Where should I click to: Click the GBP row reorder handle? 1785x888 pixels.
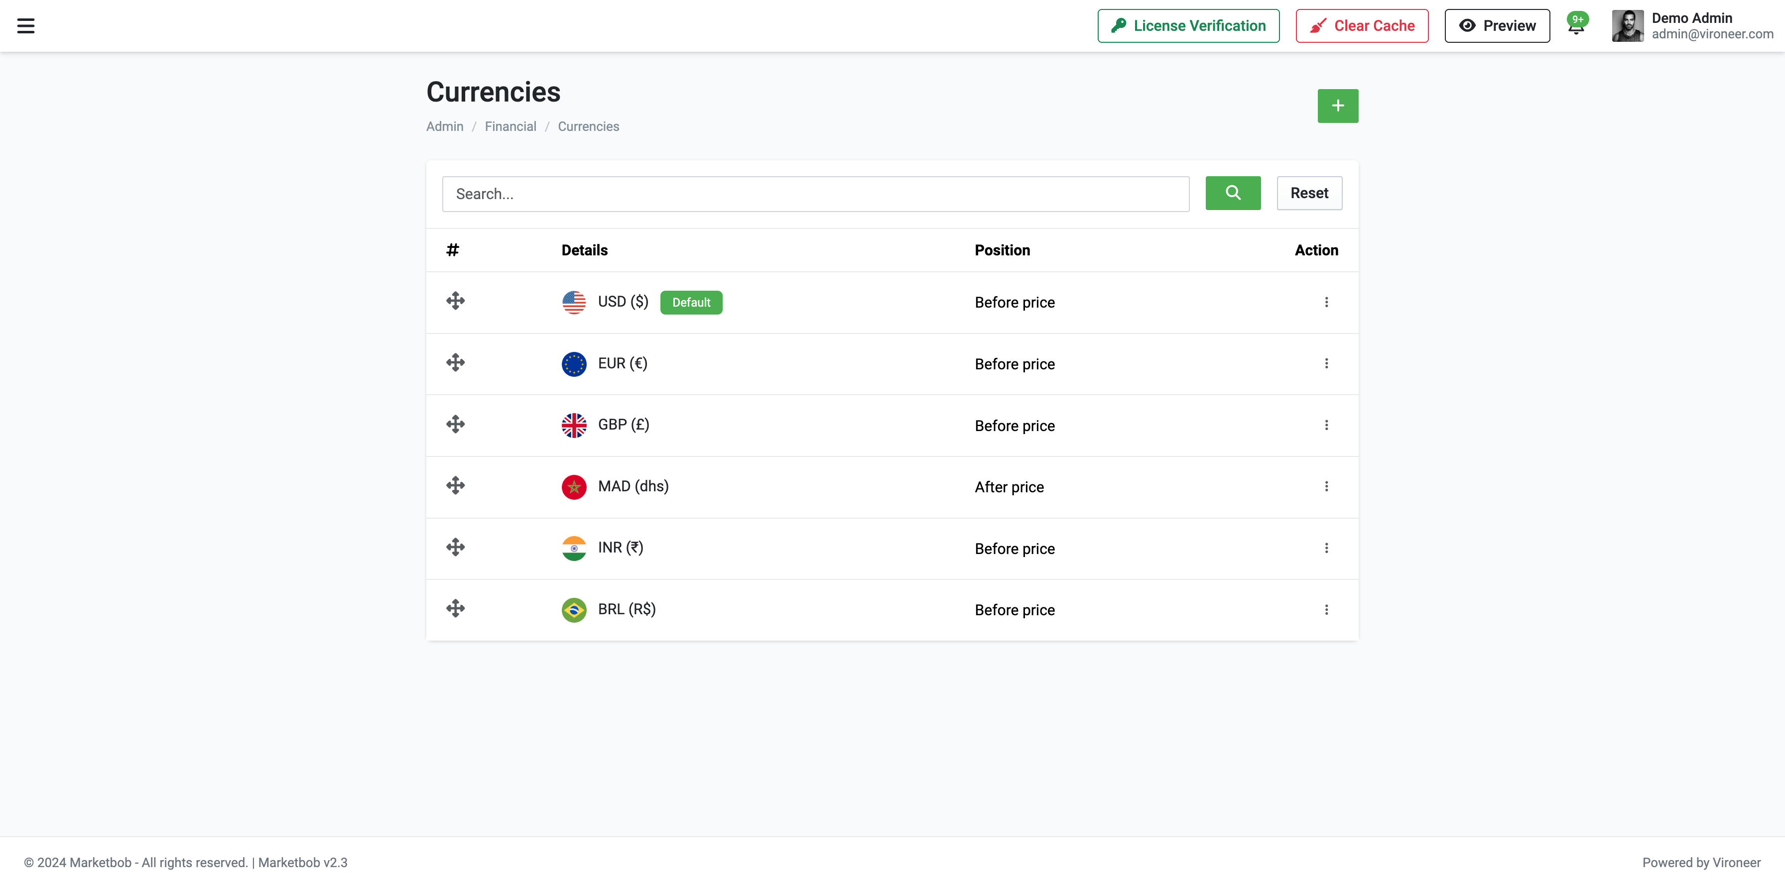(455, 424)
